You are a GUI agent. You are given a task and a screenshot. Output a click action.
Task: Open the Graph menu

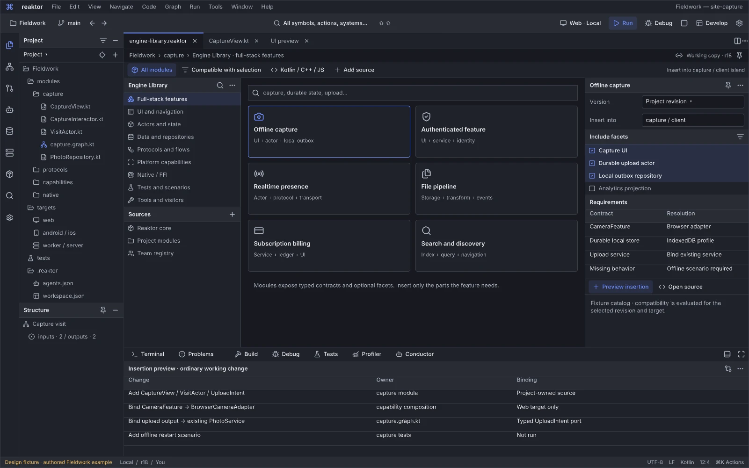point(173,7)
